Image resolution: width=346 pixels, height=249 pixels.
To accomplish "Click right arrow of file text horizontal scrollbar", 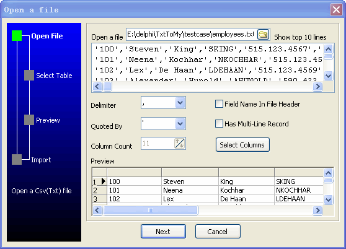I will pos(317,86).
